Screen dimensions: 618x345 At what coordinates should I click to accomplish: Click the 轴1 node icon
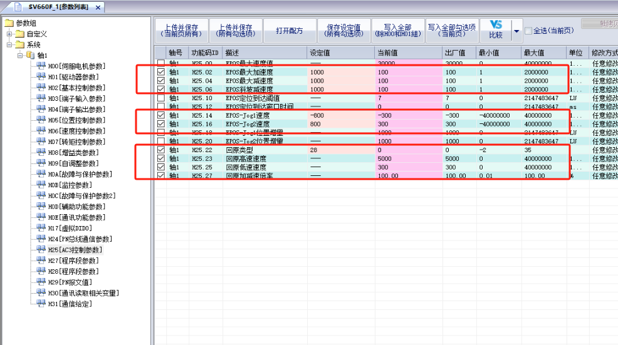click(30, 55)
